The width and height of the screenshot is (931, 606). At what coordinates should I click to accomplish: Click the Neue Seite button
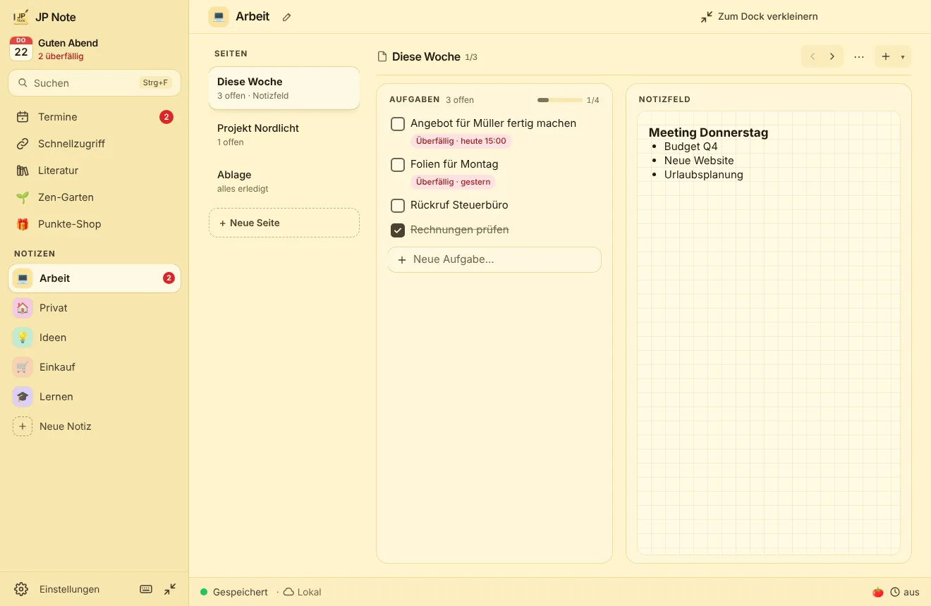click(284, 223)
